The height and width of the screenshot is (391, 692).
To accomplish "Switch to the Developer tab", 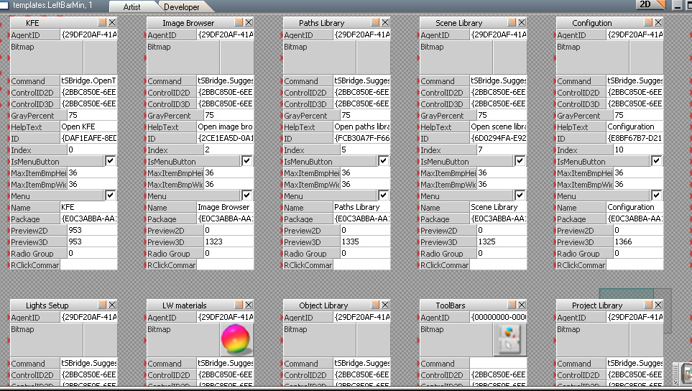I will tap(182, 6).
